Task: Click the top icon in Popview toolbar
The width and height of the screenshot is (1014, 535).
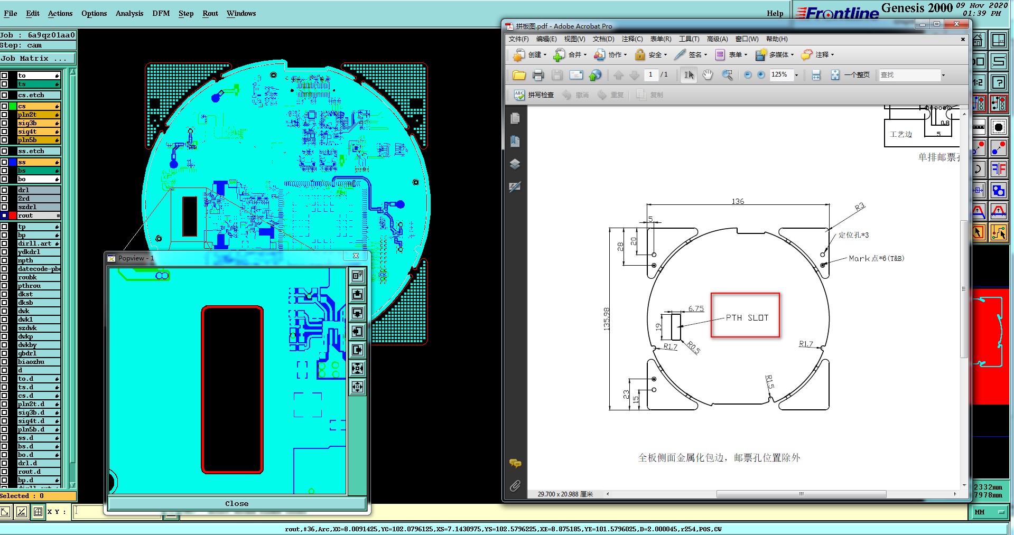Action: click(x=358, y=275)
